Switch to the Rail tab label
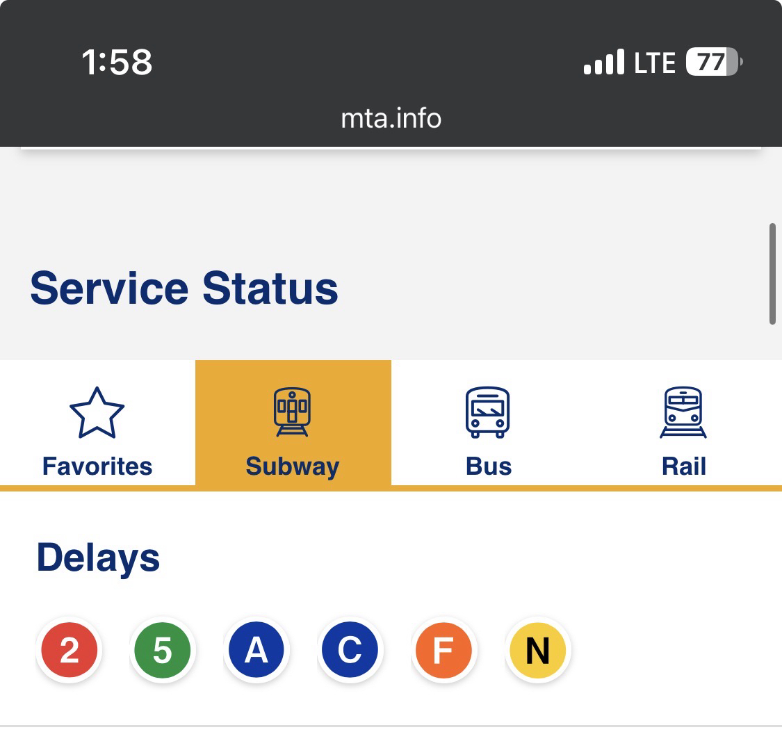 tap(684, 466)
